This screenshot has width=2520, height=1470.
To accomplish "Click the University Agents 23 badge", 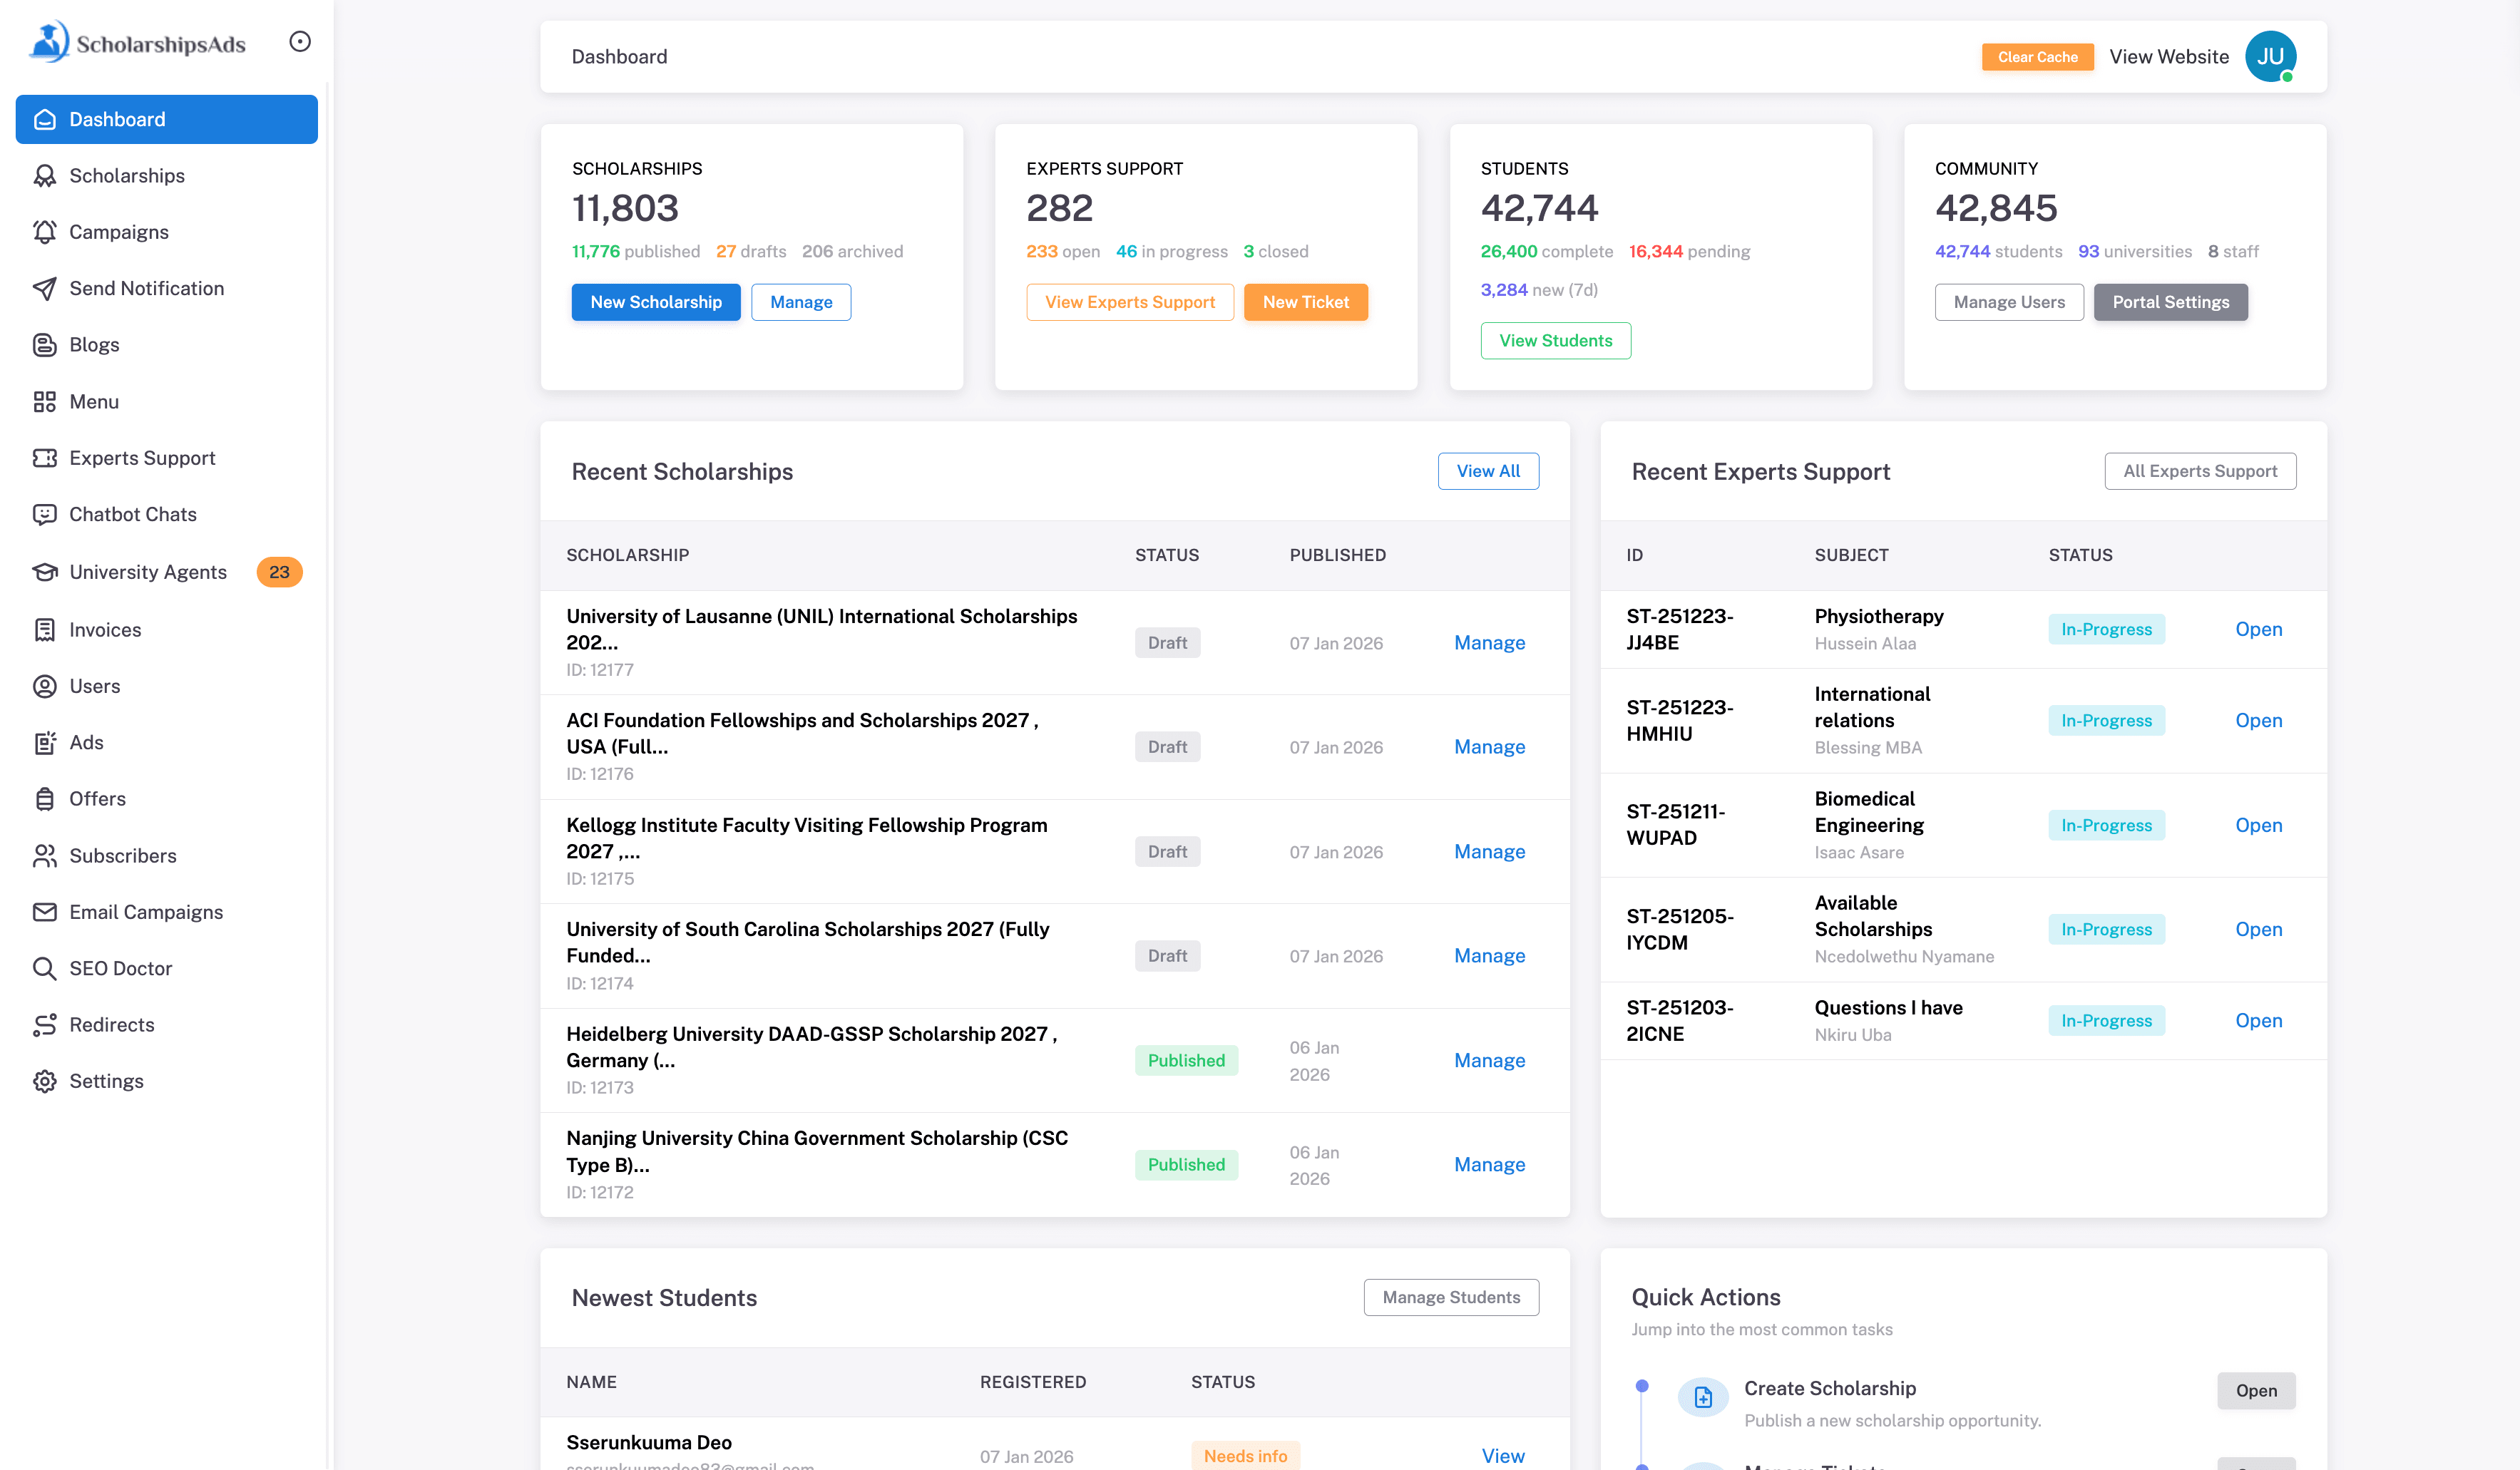I will coord(279,572).
